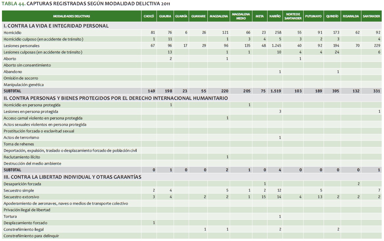384x241 pixels.
Task: Click the section I heading Contra la vida
Action: coord(56,26)
